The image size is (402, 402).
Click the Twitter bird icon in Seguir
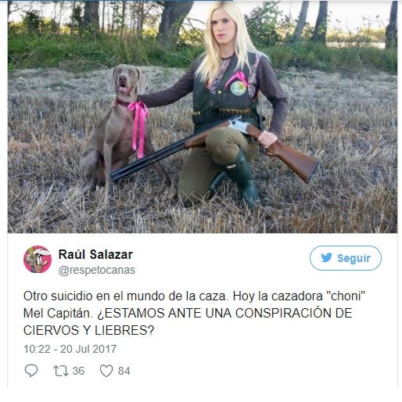coord(326,258)
